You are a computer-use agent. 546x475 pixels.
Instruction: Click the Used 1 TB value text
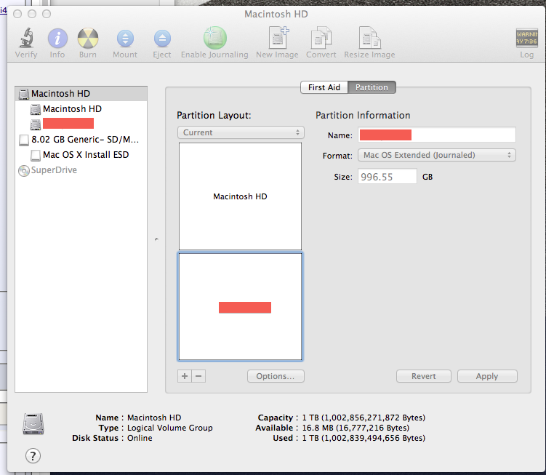tap(364, 438)
